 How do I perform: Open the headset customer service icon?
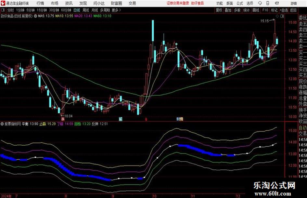(260, 3)
